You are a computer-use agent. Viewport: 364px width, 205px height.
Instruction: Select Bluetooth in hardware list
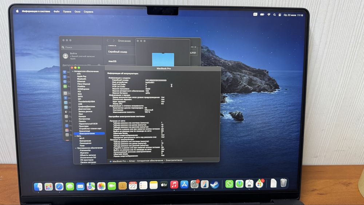pyautogui.click(x=82, y=79)
